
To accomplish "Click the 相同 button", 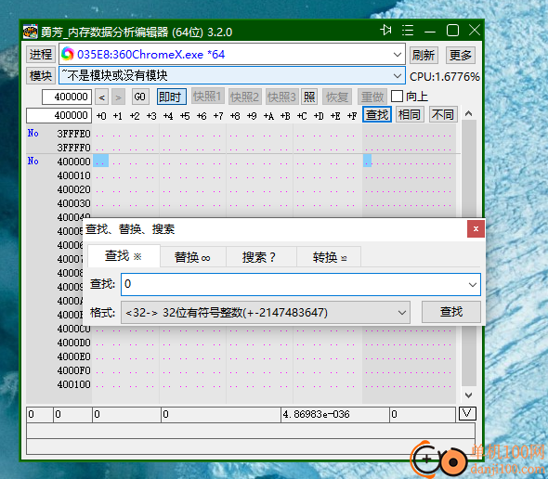I will tap(410, 114).
